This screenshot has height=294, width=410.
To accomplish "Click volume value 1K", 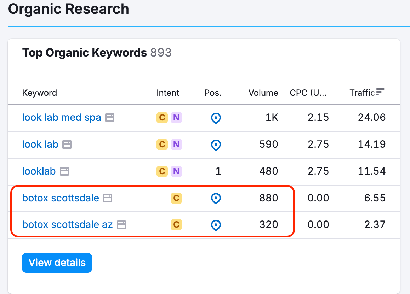I will point(272,118).
